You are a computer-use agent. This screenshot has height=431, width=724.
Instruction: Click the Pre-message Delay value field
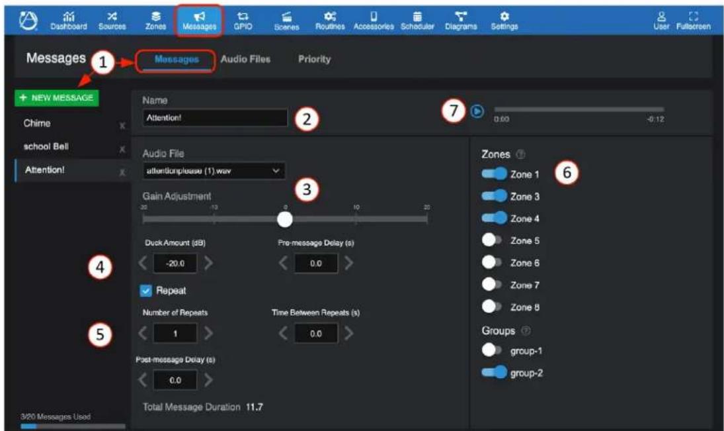point(316,263)
